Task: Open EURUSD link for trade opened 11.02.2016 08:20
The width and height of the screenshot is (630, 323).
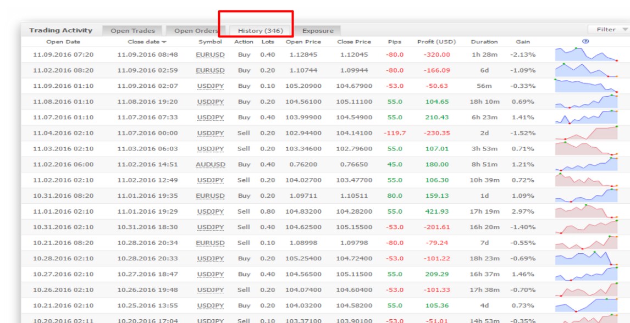Action: [x=210, y=70]
